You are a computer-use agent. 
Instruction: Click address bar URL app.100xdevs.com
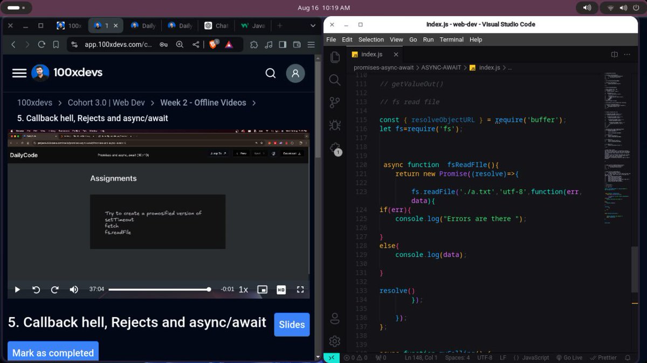click(x=118, y=45)
